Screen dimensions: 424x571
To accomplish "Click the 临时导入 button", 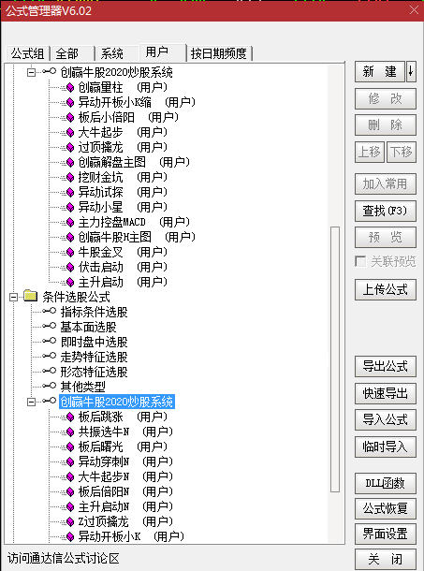I will (386, 447).
